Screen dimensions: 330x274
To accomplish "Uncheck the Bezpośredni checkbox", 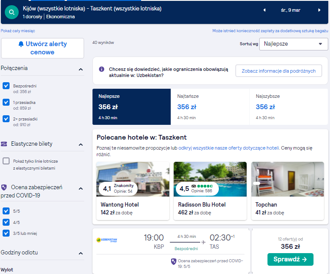I will (6, 86).
